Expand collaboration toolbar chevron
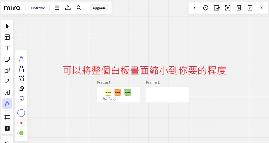Viewport: 269px width, 143px height. coord(194,8)
